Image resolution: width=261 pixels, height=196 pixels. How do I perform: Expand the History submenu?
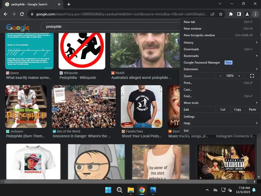220,43
